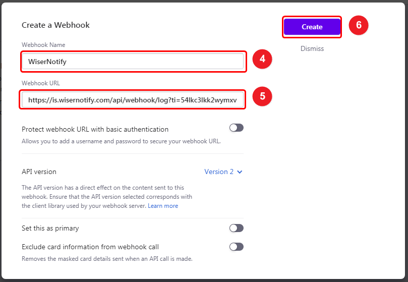Click the API version label
The height and width of the screenshot is (282, 408).
pyautogui.click(x=39, y=172)
